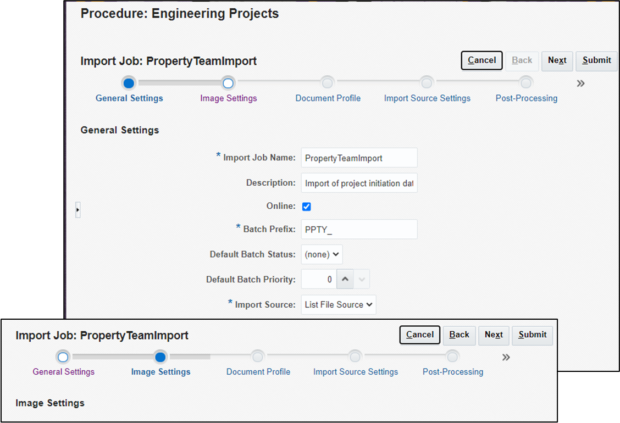Click Post-Processing circle in bottom wizard
The width and height of the screenshot is (620, 423).
(x=452, y=357)
